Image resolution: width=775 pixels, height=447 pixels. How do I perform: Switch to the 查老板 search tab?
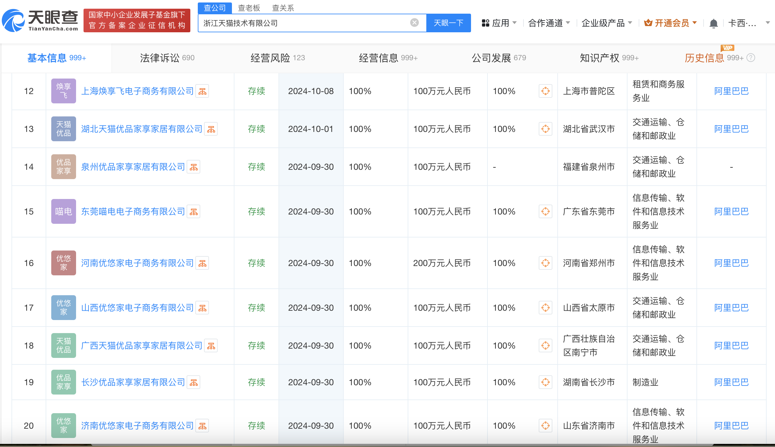(249, 8)
